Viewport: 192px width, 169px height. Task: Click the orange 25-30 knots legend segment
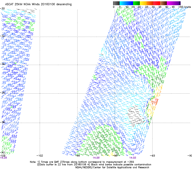click(150, 3)
